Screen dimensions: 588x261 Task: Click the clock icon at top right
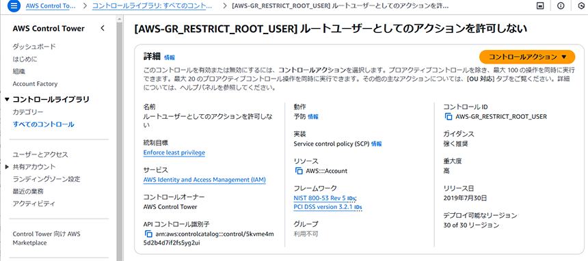click(582, 6)
